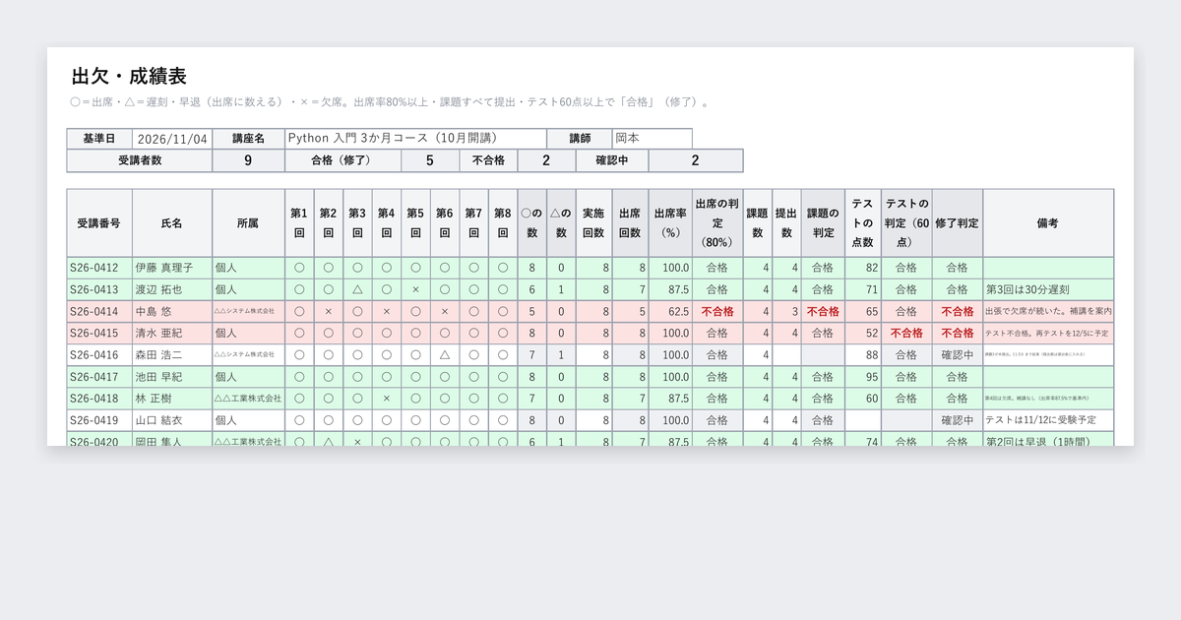Select the "第1回" column header
The image size is (1181, 620).
[x=299, y=223]
